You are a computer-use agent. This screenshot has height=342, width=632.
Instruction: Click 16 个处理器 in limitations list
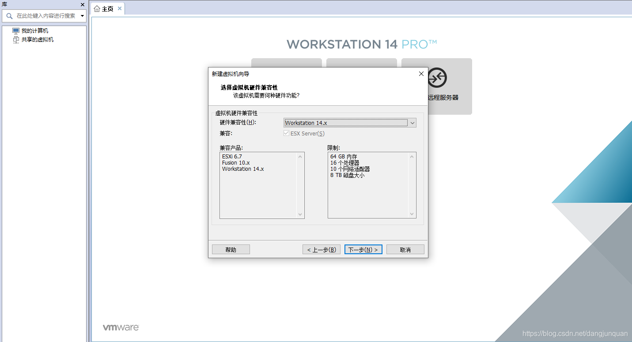(x=345, y=163)
